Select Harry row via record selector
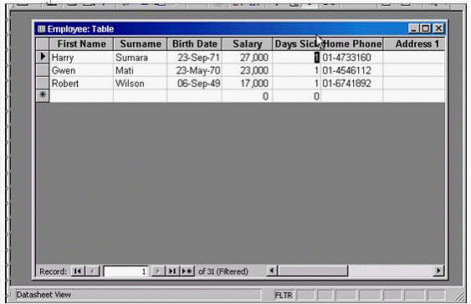Image resolution: width=471 pixels, height=304 pixels. (x=43, y=57)
